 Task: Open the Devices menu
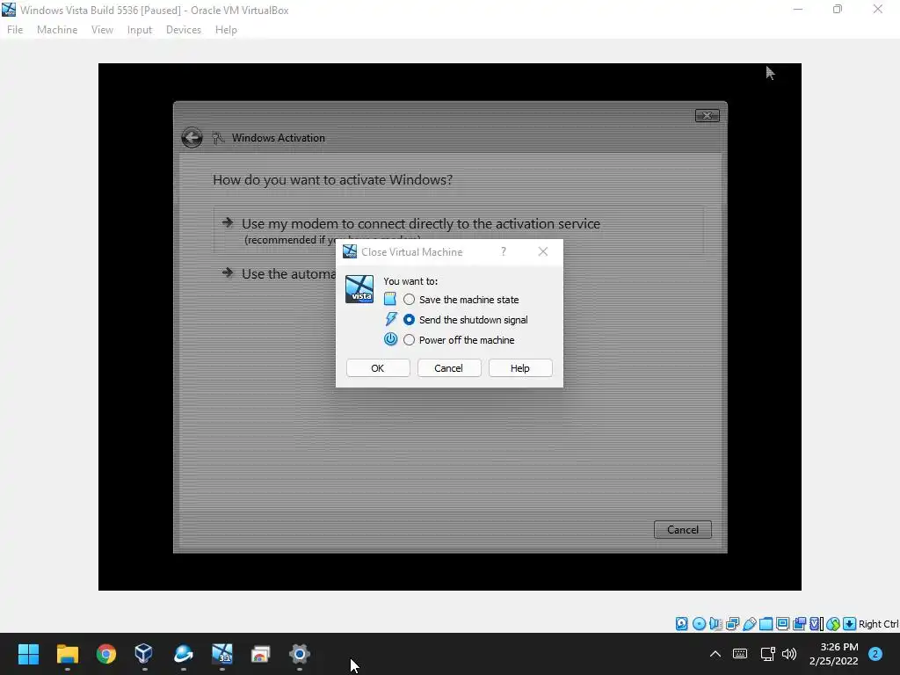point(184,30)
